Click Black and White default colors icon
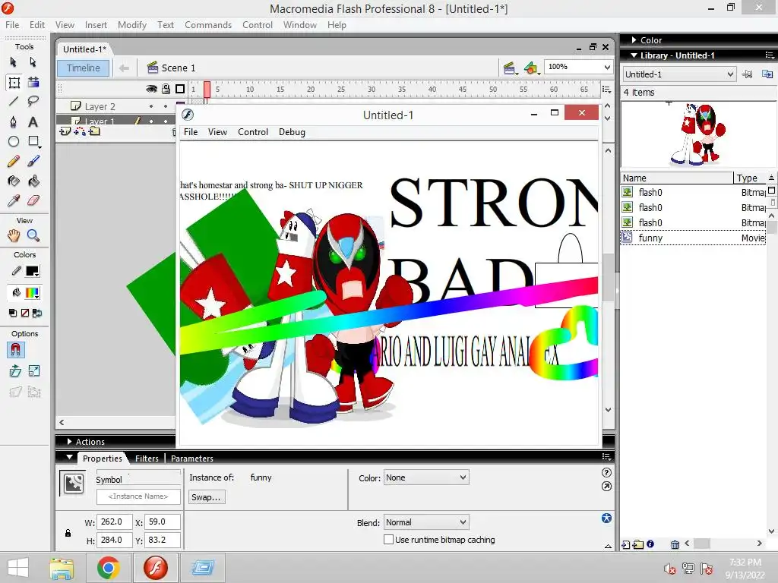The height and width of the screenshot is (583, 778). point(12,313)
